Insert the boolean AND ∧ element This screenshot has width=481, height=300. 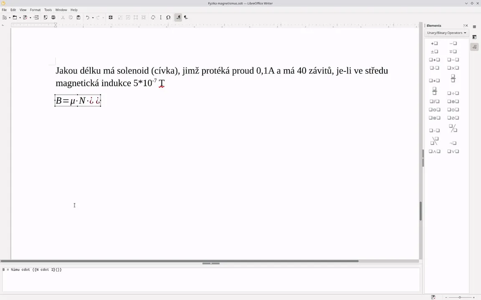point(434,152)
